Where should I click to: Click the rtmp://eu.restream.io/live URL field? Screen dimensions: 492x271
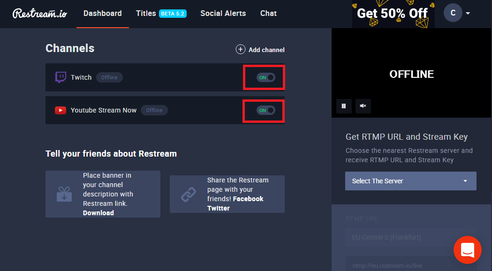coord(411,264)
